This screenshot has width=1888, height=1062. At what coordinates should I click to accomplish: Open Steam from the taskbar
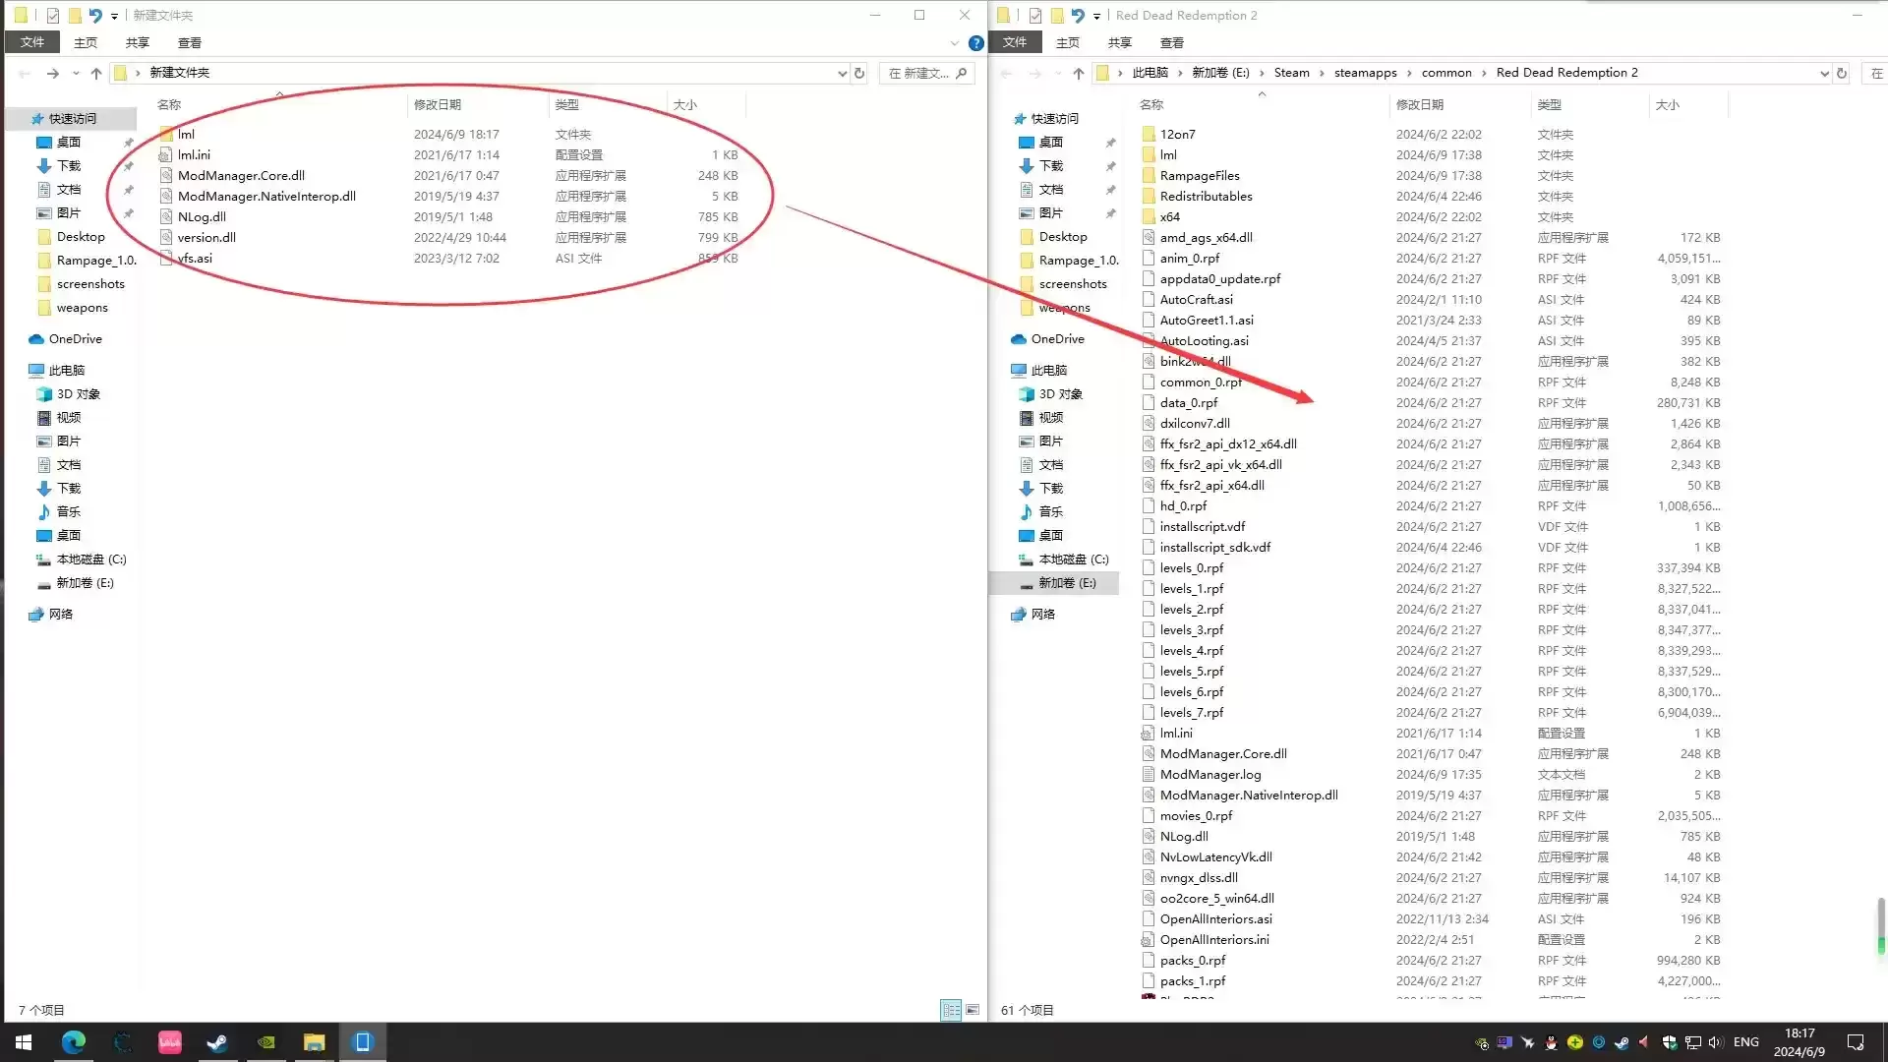217,1042
